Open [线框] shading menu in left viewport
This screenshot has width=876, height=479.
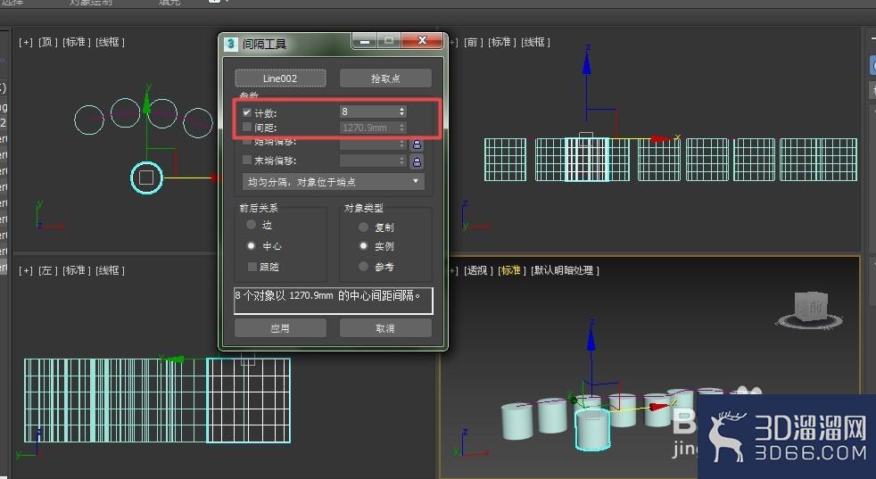110,270
